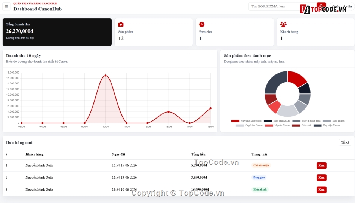Click the users icon on Khách hàng card
This screenshot has width=355, height=203.
[283, 24]
